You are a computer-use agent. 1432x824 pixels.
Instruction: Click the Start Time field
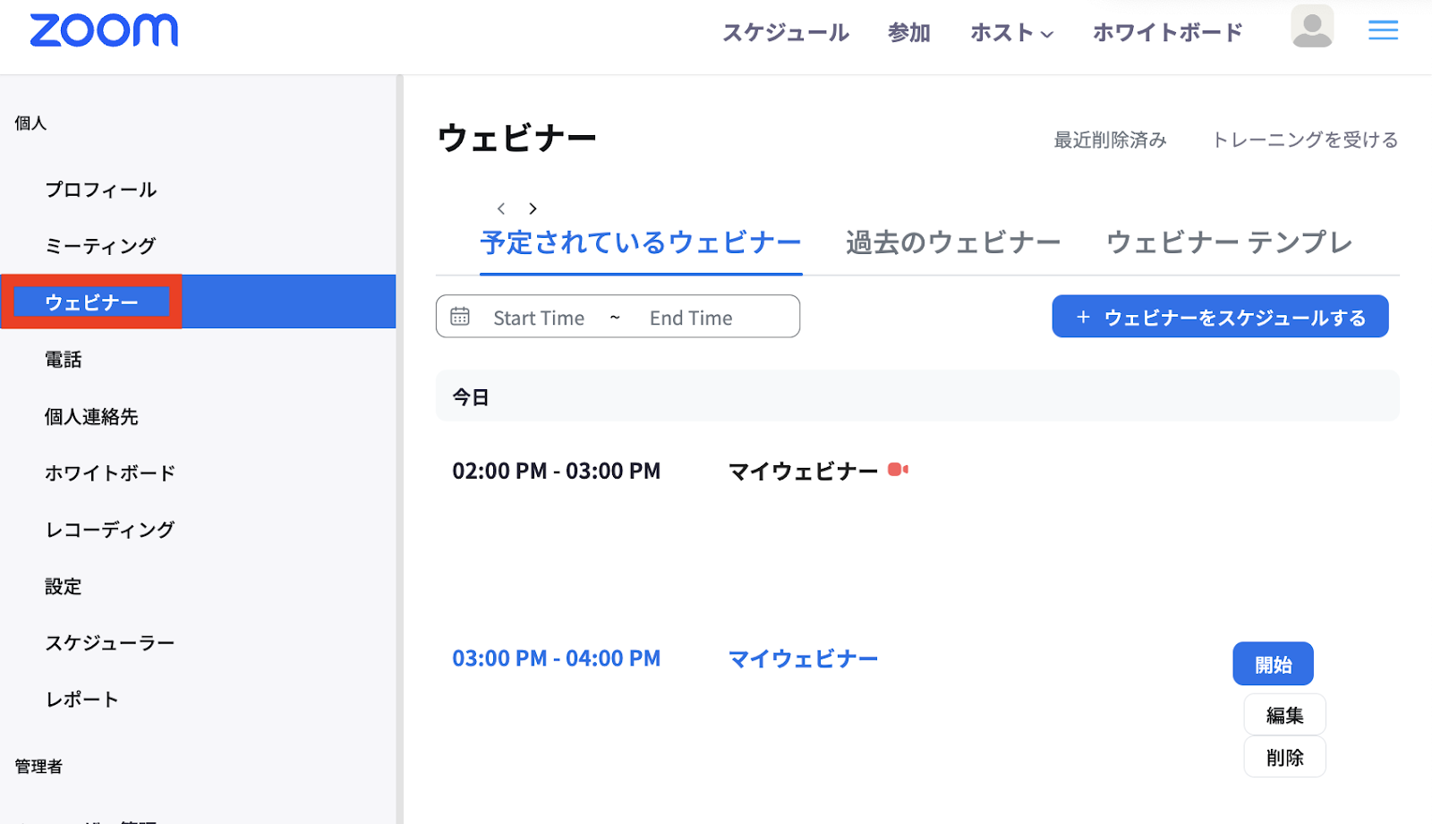(x=539, y=318)
